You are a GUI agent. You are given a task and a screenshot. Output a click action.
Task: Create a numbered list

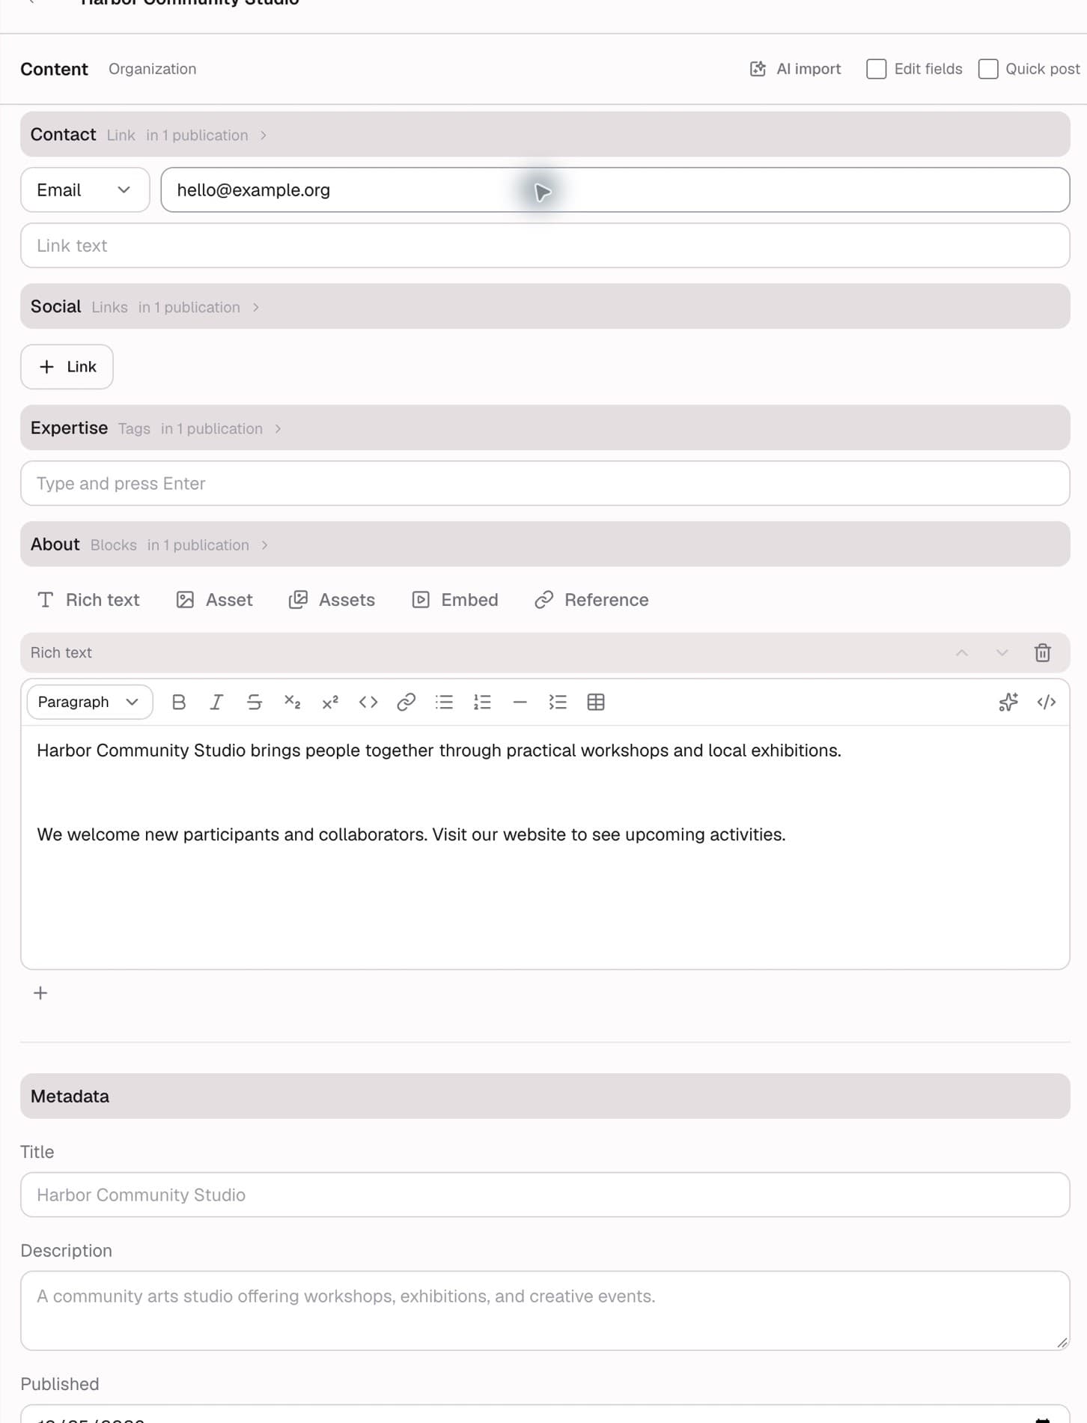coord(482,702)
